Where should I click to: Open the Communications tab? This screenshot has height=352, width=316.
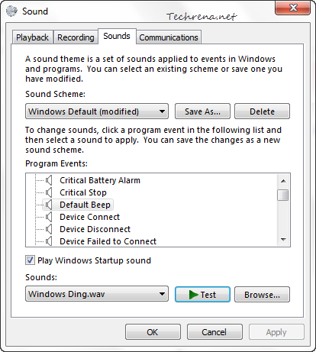coord(169,37)
